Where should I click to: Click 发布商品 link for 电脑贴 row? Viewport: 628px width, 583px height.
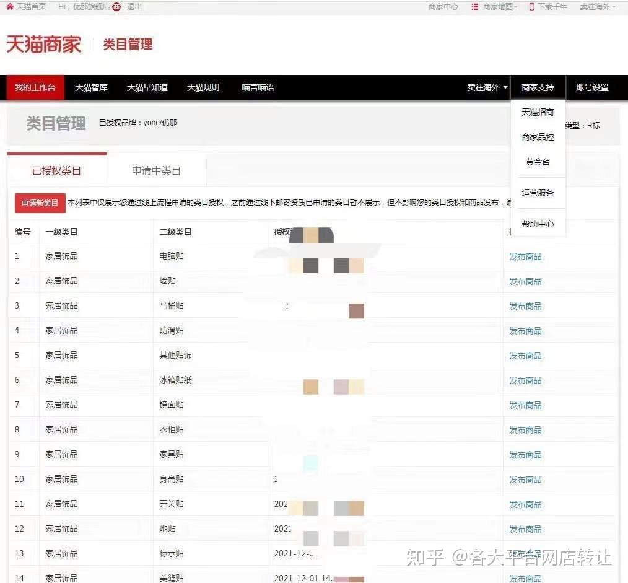coord(525,256)
